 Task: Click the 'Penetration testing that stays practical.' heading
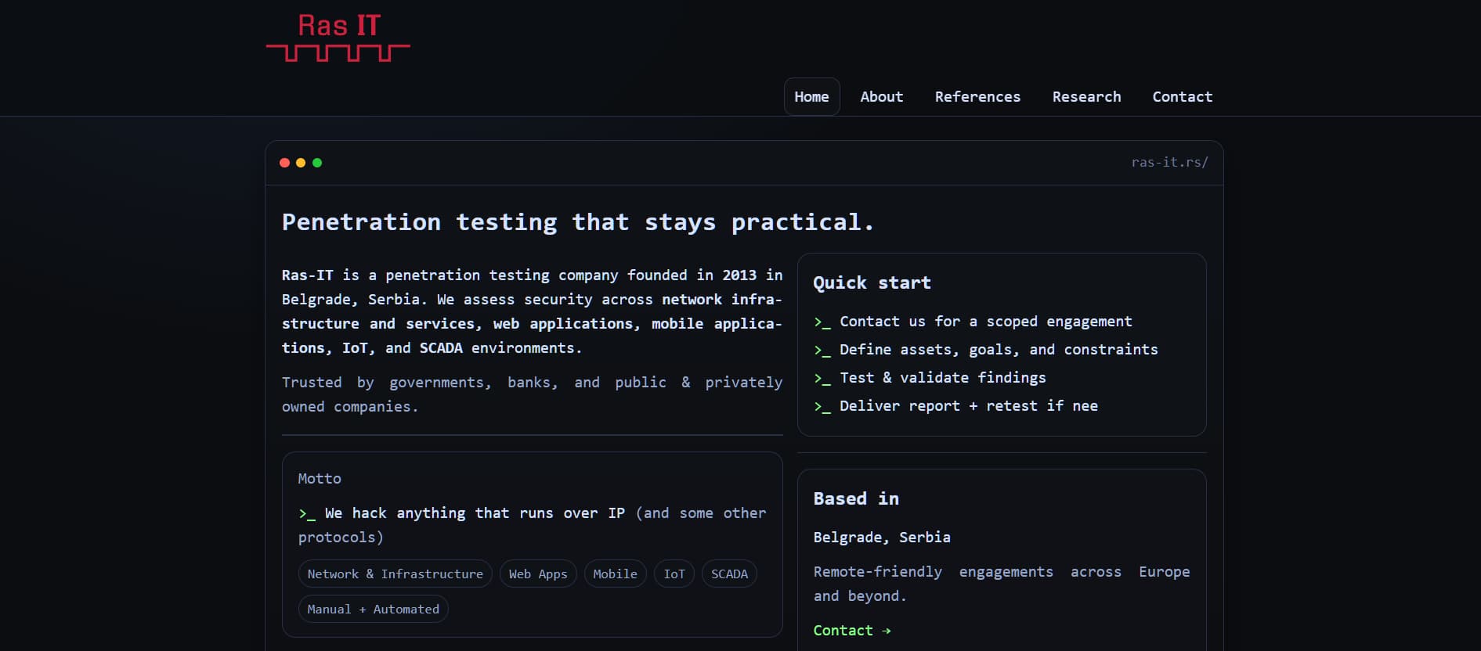[x=578, y=222]
